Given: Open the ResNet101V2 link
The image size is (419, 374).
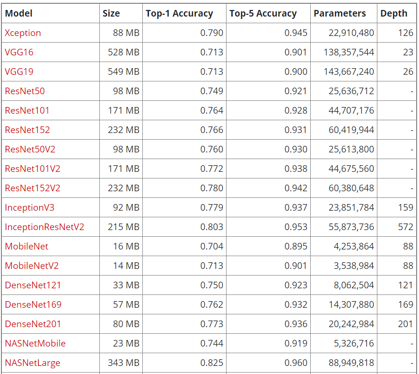Looking at the screenshot, I should pyautogui.click(x=33, y=169).
